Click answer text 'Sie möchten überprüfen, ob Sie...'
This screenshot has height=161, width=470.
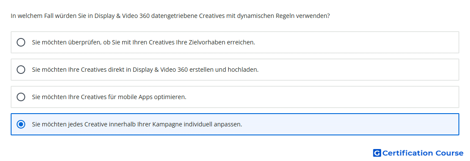[144, 42]
